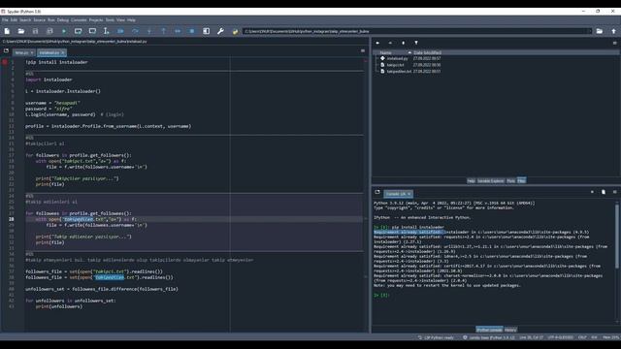Filter filenames in the Files pane
This screenshot has height=349, width=621.
(x=416, y=43)
